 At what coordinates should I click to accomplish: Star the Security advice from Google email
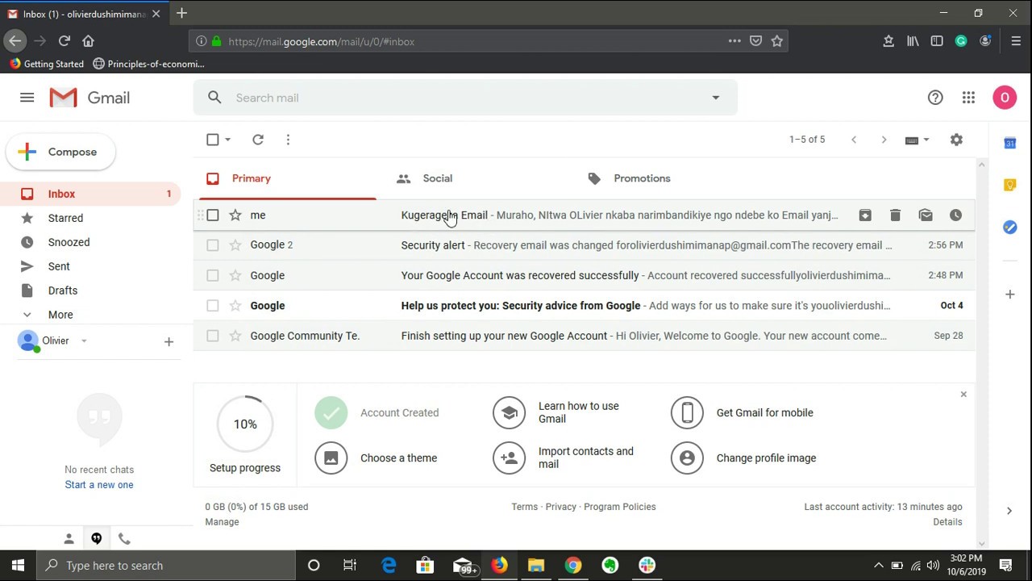point(235,306)
